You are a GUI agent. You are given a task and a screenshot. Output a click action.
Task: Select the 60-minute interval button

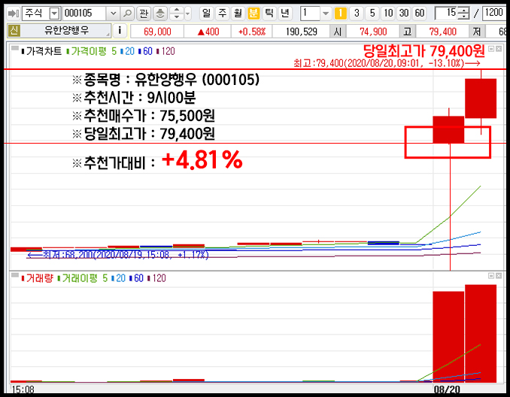(x=420, y=14)
